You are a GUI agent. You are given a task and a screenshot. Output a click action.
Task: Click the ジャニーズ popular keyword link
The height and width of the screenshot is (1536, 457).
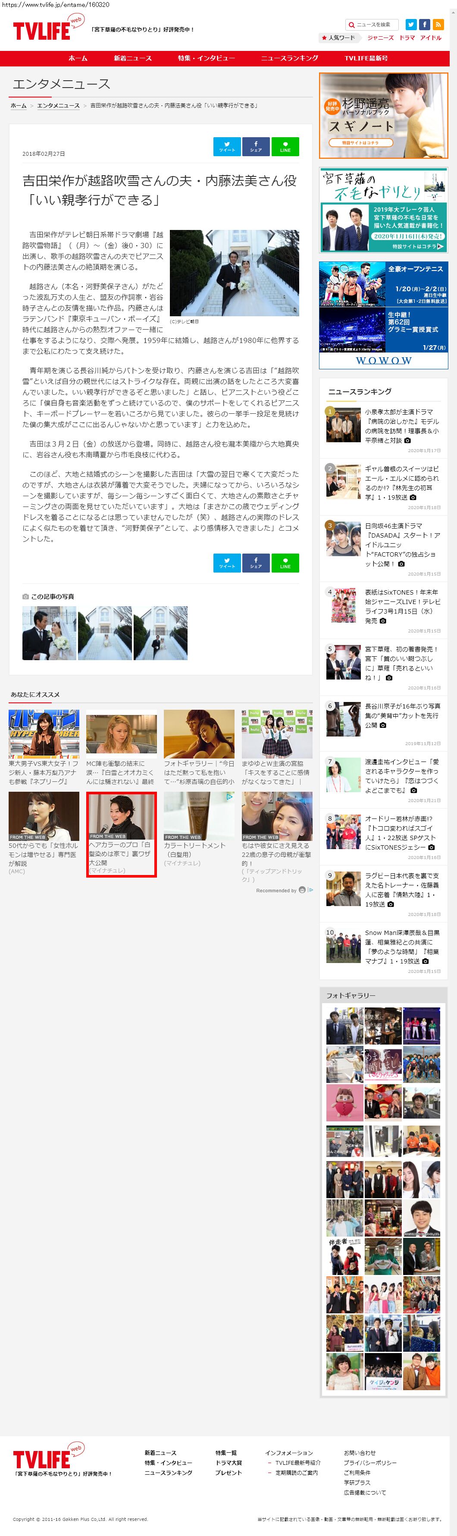coord(380,38)
